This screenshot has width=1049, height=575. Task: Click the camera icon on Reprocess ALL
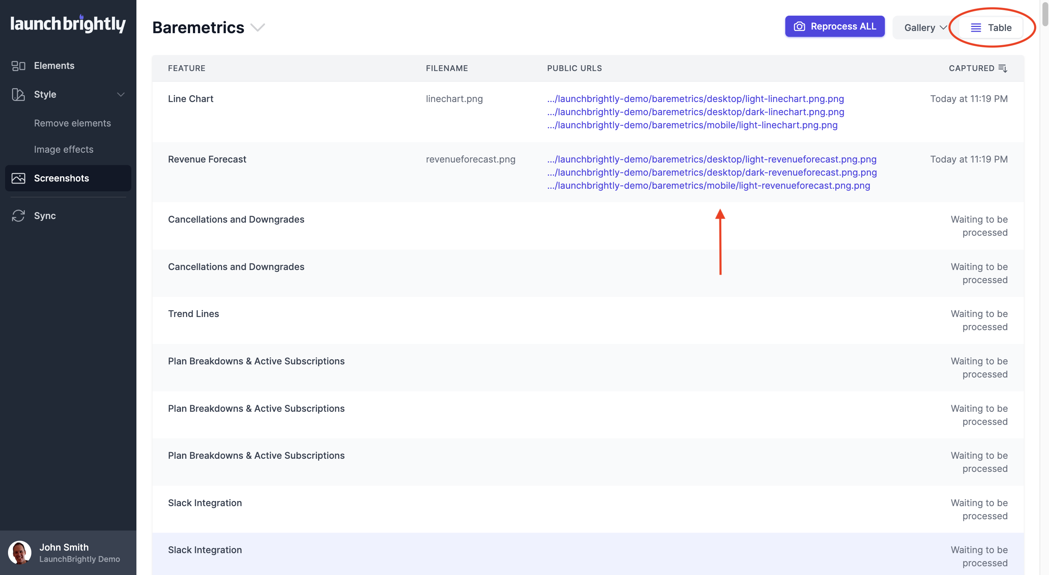coord(800,27)
